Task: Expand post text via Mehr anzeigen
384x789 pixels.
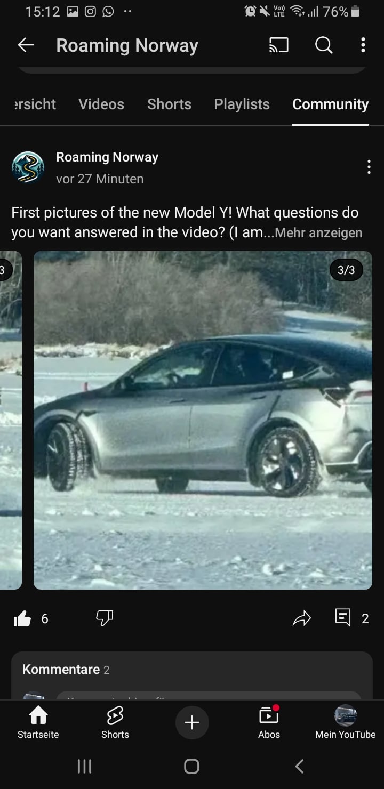Action: coord(318,233)
